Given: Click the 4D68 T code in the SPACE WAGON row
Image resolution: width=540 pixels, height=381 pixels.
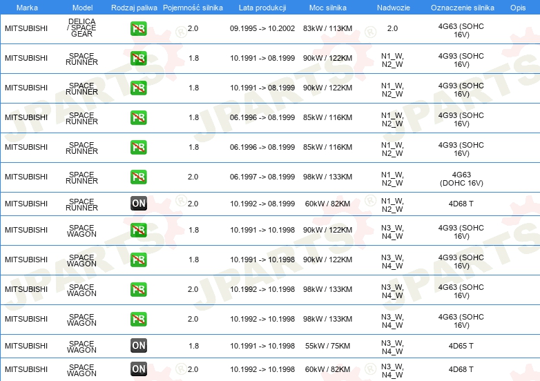Looking at the screenshot, I should click(461, 369).
